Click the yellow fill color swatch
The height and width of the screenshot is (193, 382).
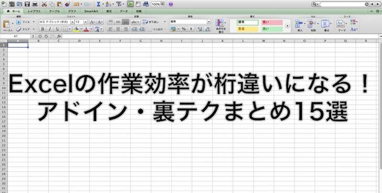(x=76, y=29)
